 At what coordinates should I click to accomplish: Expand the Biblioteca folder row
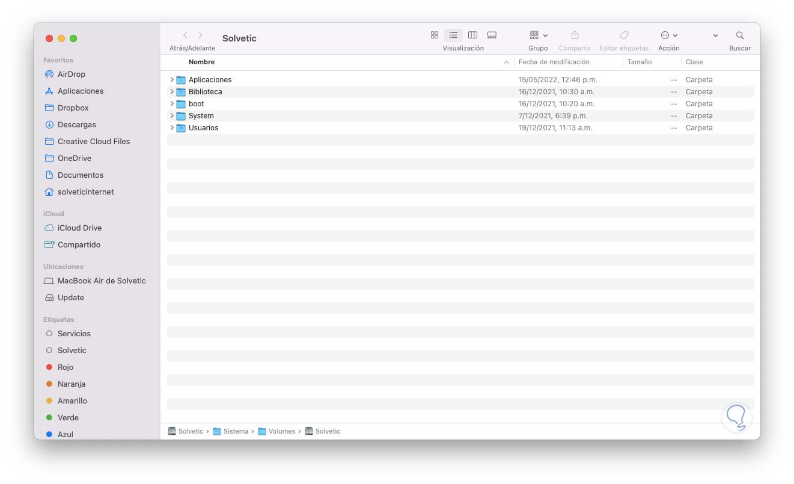172,91
